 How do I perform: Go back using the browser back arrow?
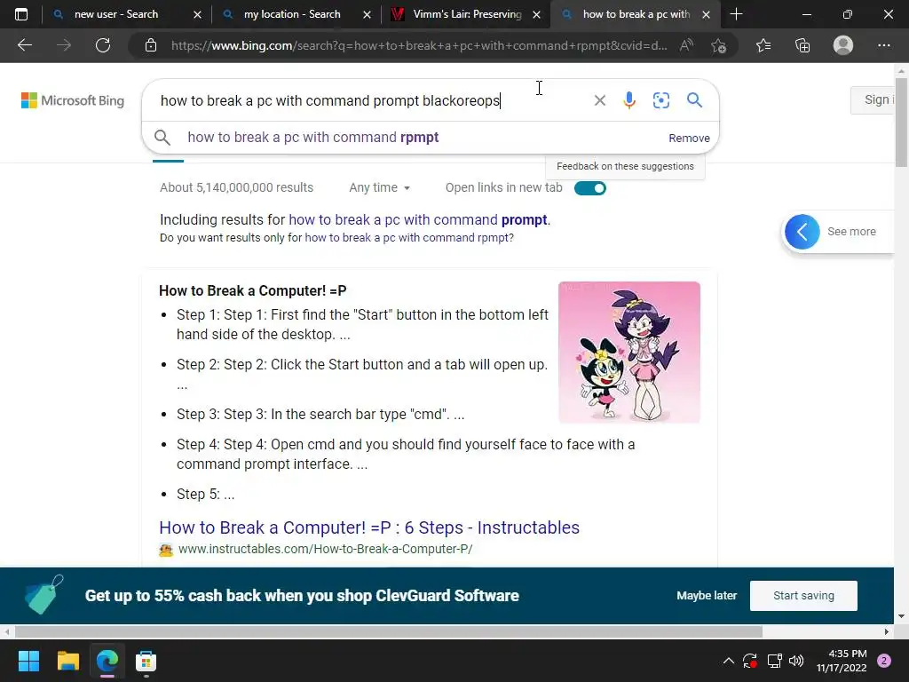pos(25,45)
